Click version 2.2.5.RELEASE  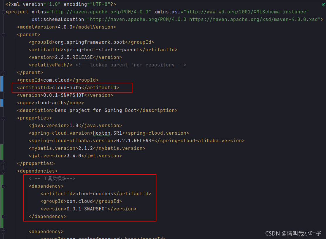coord(75,57)
